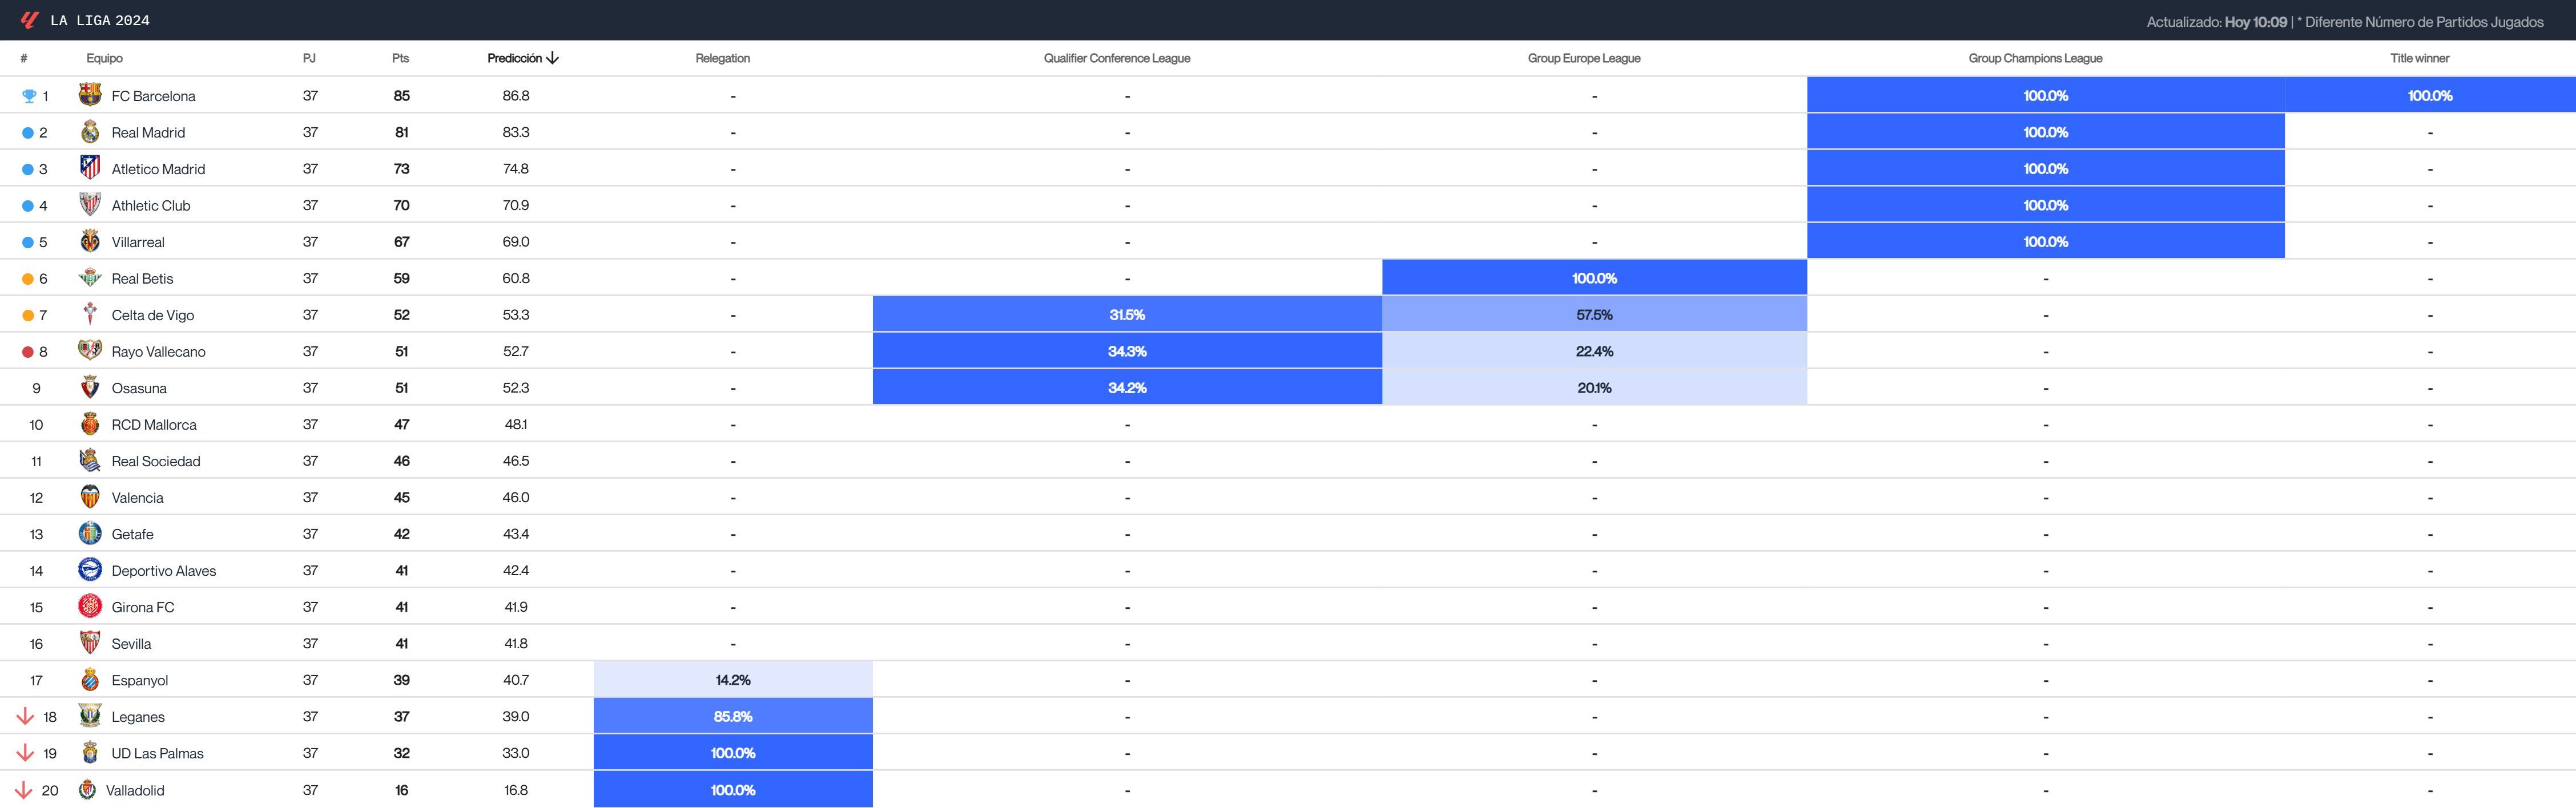Click the Atletico Madrid badge
This screenshot has width=2576, height=808.
pos(89,168)
